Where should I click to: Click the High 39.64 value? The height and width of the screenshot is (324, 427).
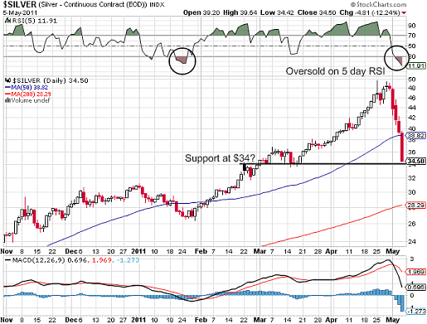(240, 12)
